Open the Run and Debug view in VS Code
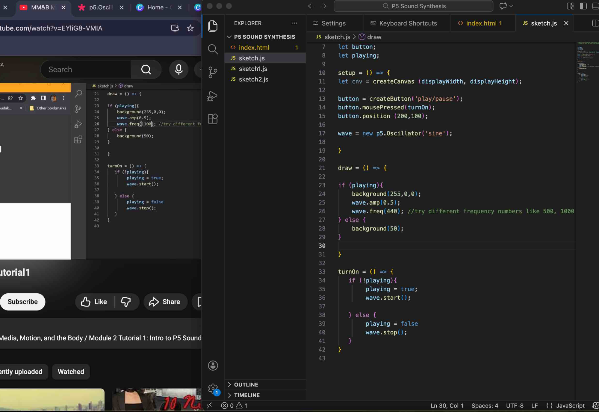 [213, 96]
